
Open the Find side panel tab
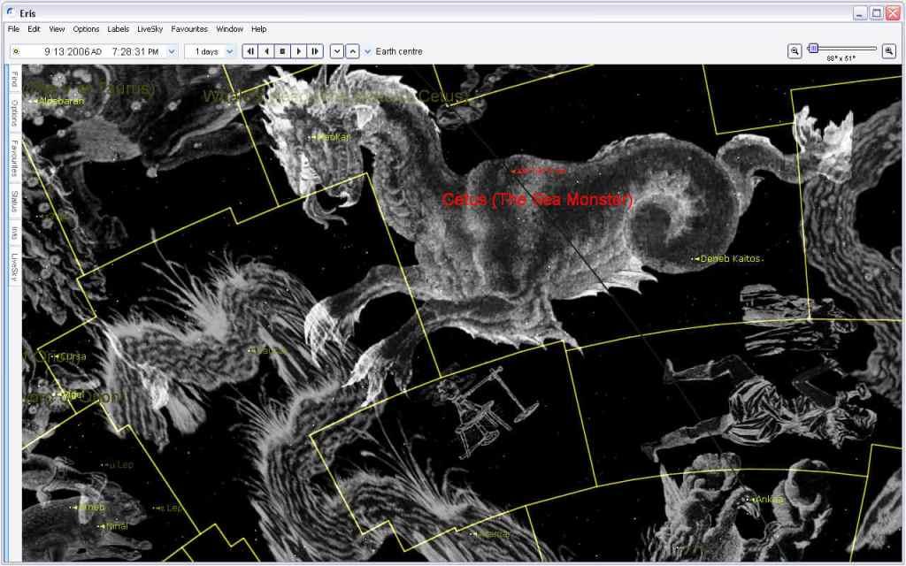(x=14, y=79)
